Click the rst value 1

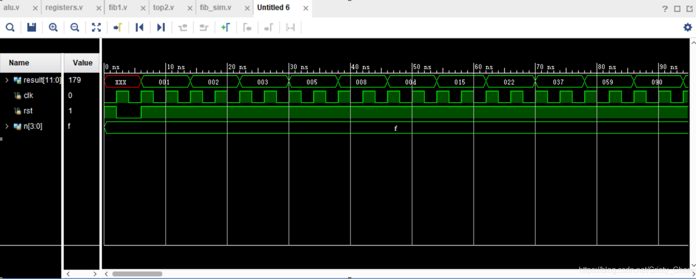coord(70,111)
